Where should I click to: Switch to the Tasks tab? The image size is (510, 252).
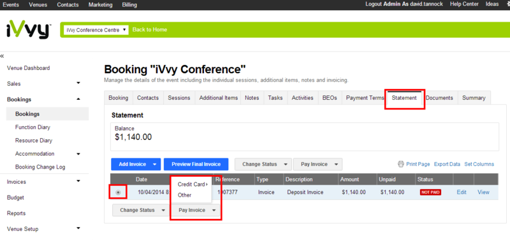(x=275, y=98)
